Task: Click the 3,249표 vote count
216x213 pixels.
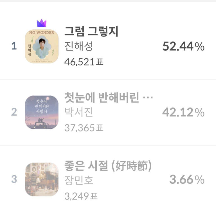Action: pyautogui.click(x=81, y=195)
